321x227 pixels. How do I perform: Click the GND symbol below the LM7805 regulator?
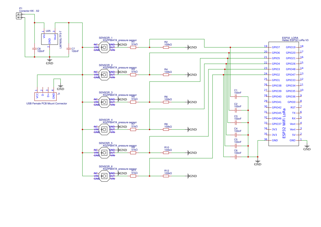tap(50, 61)
